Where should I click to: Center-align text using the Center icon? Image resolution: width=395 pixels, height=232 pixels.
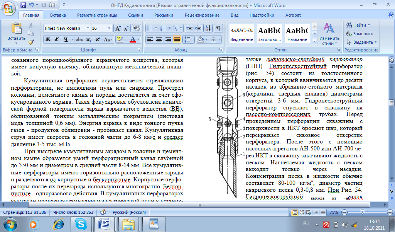coord(159,39)
